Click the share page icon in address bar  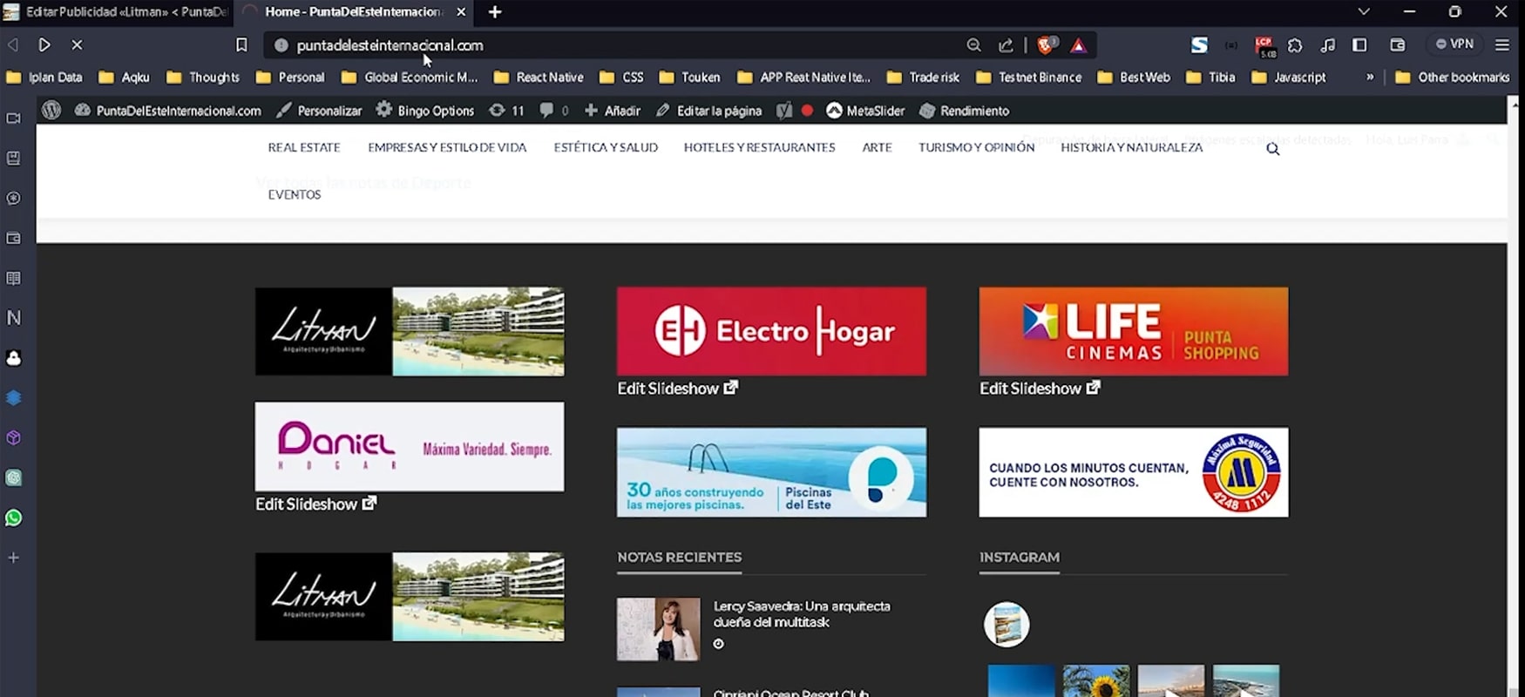click(1006, 45)
